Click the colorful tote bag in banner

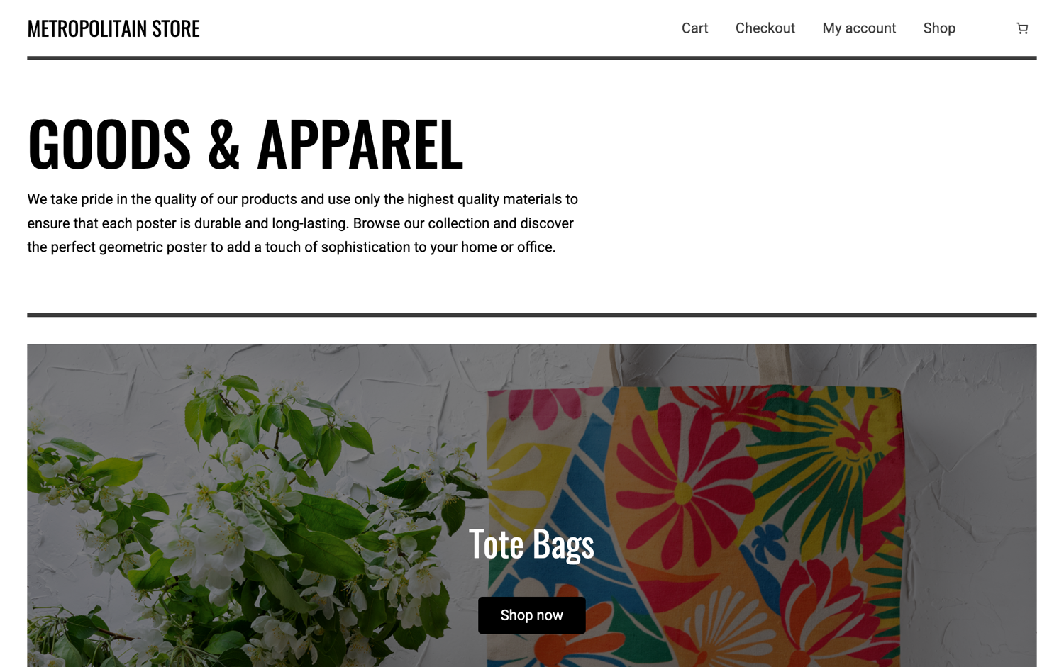(695, 525)
